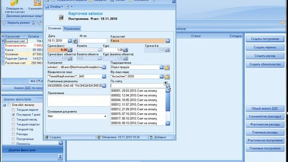Click the Сумма (вал.) 0,00 field
The image size is (288, 162).
point(58,50)
